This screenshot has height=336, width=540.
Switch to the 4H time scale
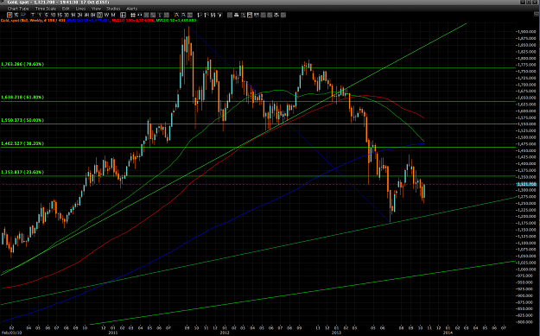point(86,16)
